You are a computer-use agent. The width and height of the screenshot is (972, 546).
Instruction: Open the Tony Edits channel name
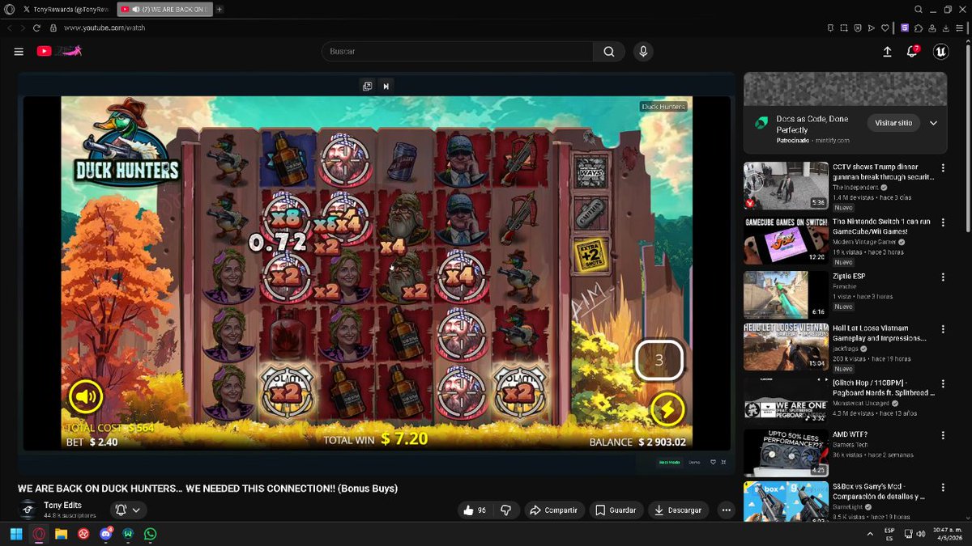point(62,505)
